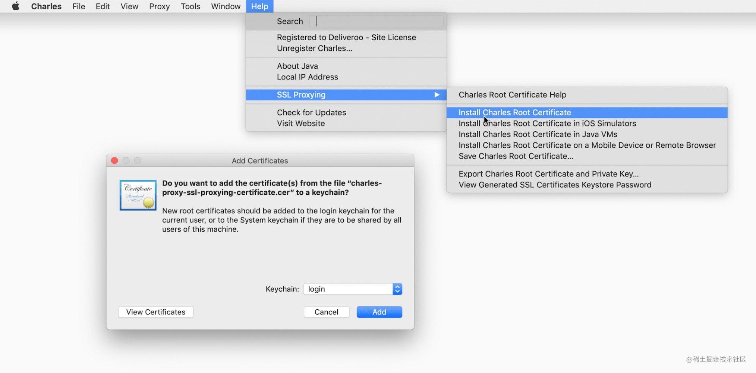Open the Proxy menu

(159, 6)
